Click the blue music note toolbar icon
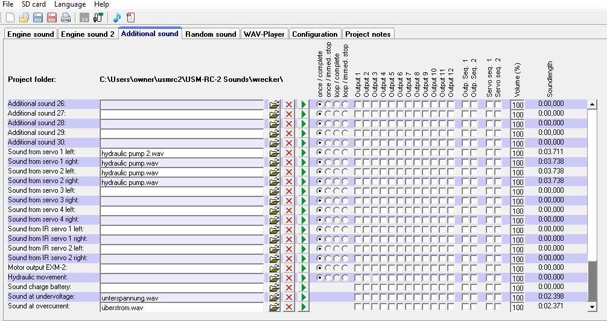607x321 pixels. [116, 17]
